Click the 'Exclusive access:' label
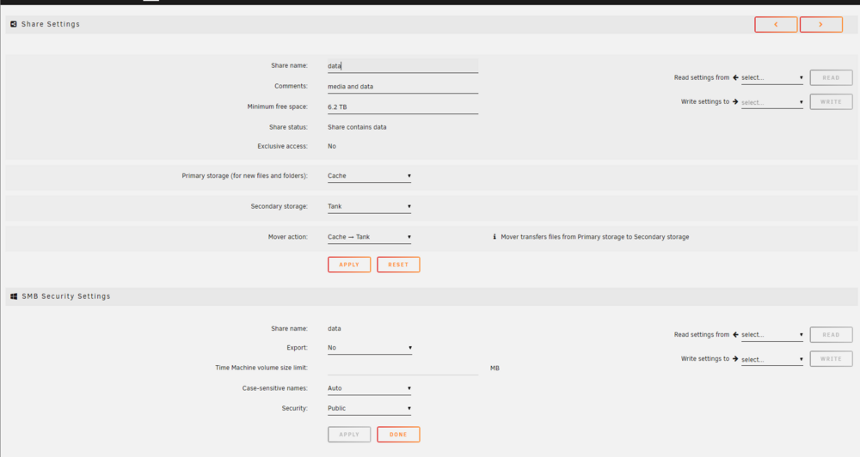Viewport: 860px width, 457px height. coord(282,146)
